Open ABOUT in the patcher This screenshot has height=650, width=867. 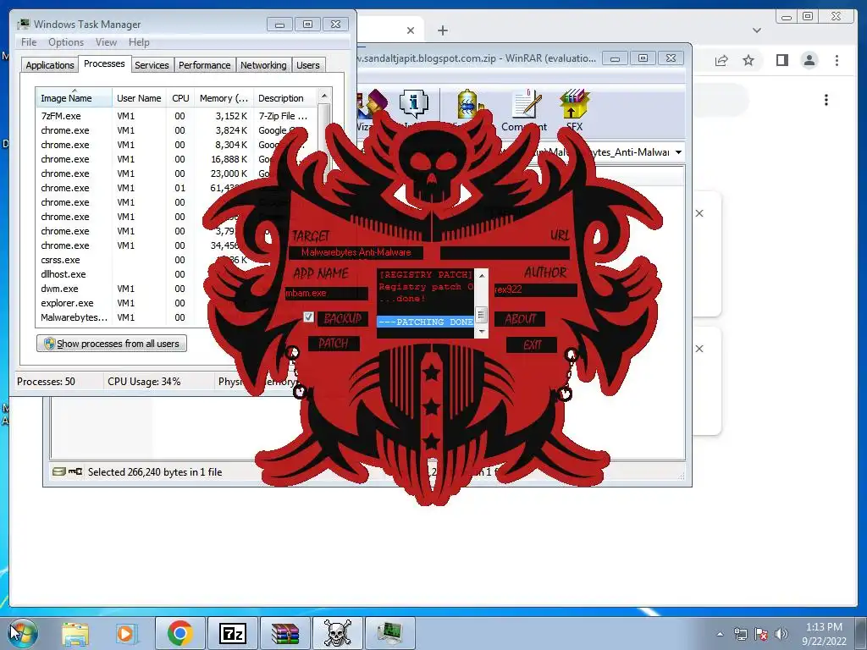(520, 319)
